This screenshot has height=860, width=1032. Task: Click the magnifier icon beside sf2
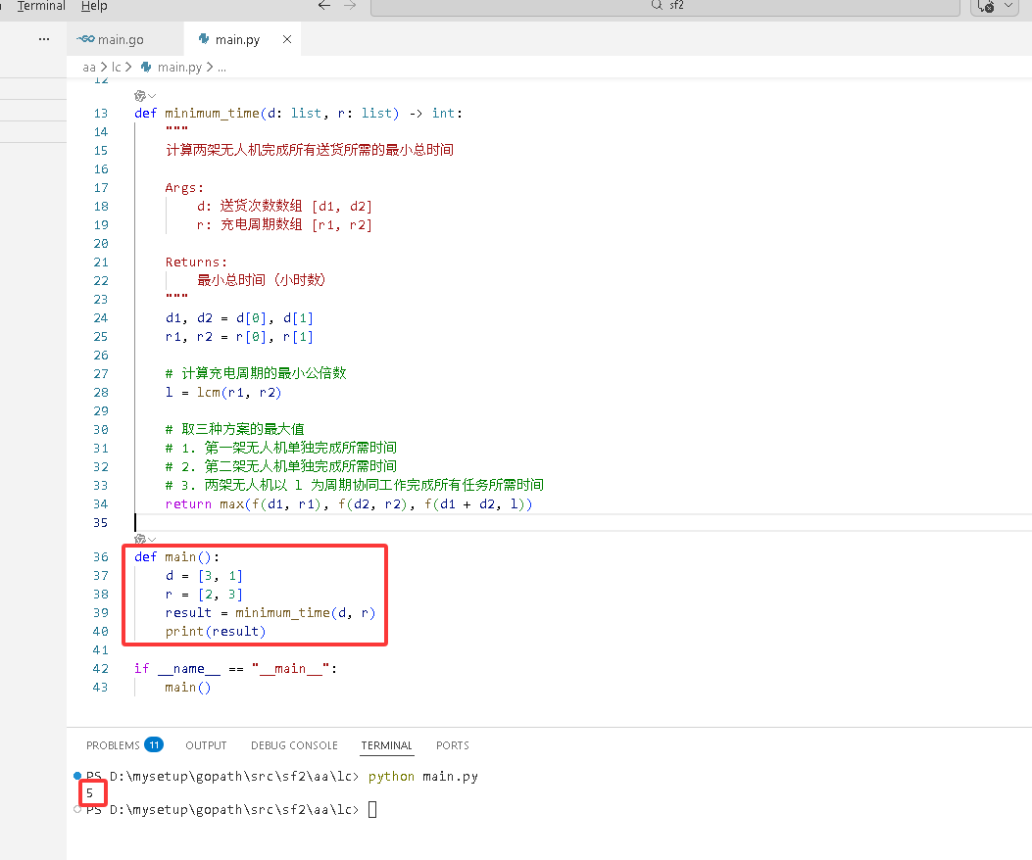click(657, 5)
